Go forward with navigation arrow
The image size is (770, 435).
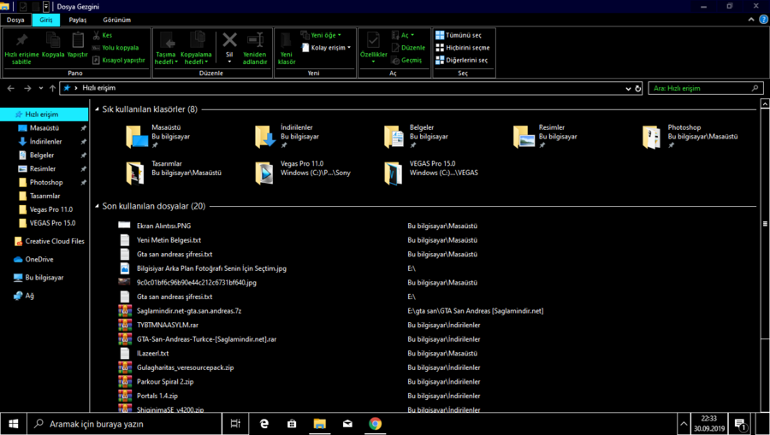(x=27, y=88)
